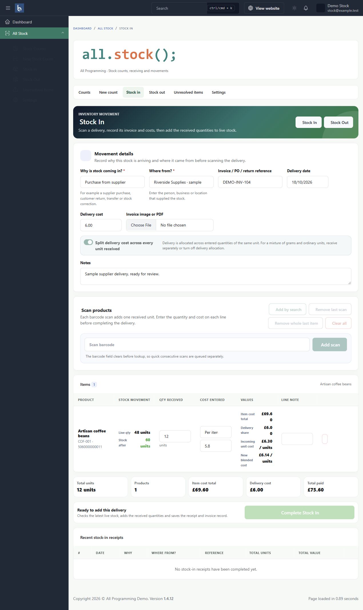Click the Dashboard sidebar item

pyautogui.click(x=34, y=22)
